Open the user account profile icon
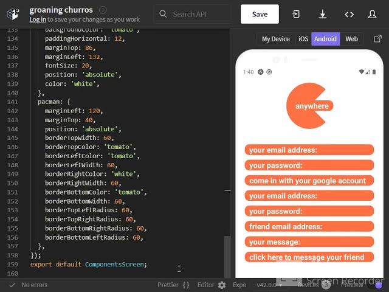Viewport: 389px width, 292px height. point(372,14)
